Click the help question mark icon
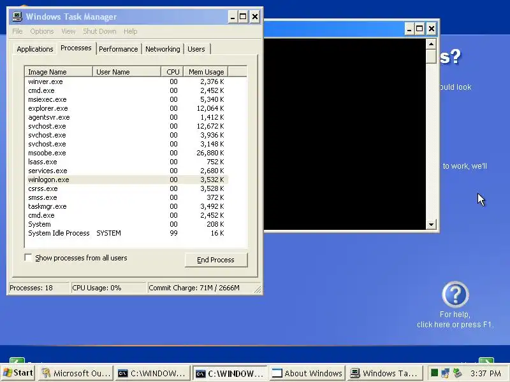The image size is (510, 382). (455, 295)
